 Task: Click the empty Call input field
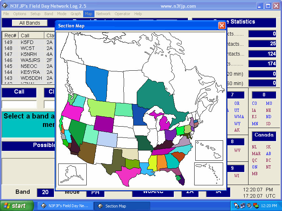(x=19, y=104)
